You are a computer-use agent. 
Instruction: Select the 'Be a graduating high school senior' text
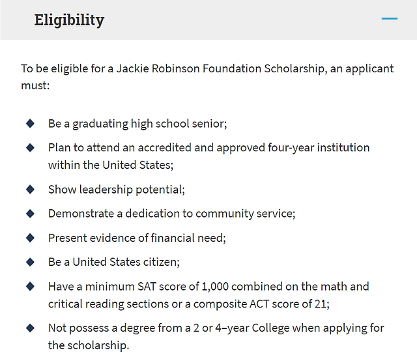pos(137,124)
